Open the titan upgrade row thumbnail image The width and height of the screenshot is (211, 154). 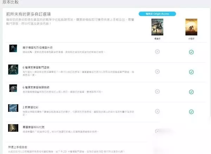(13, 48)
